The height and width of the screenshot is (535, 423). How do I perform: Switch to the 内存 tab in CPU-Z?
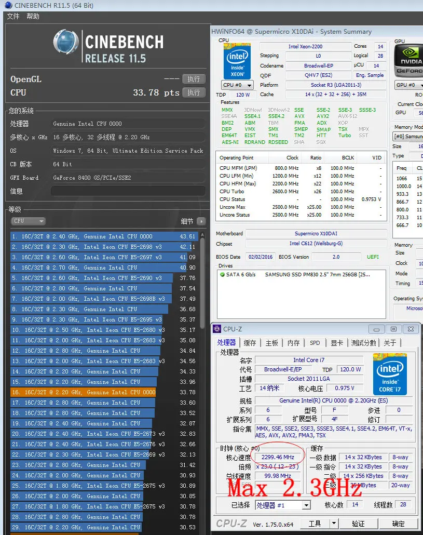pyautogui.click(x=293, y=343)
